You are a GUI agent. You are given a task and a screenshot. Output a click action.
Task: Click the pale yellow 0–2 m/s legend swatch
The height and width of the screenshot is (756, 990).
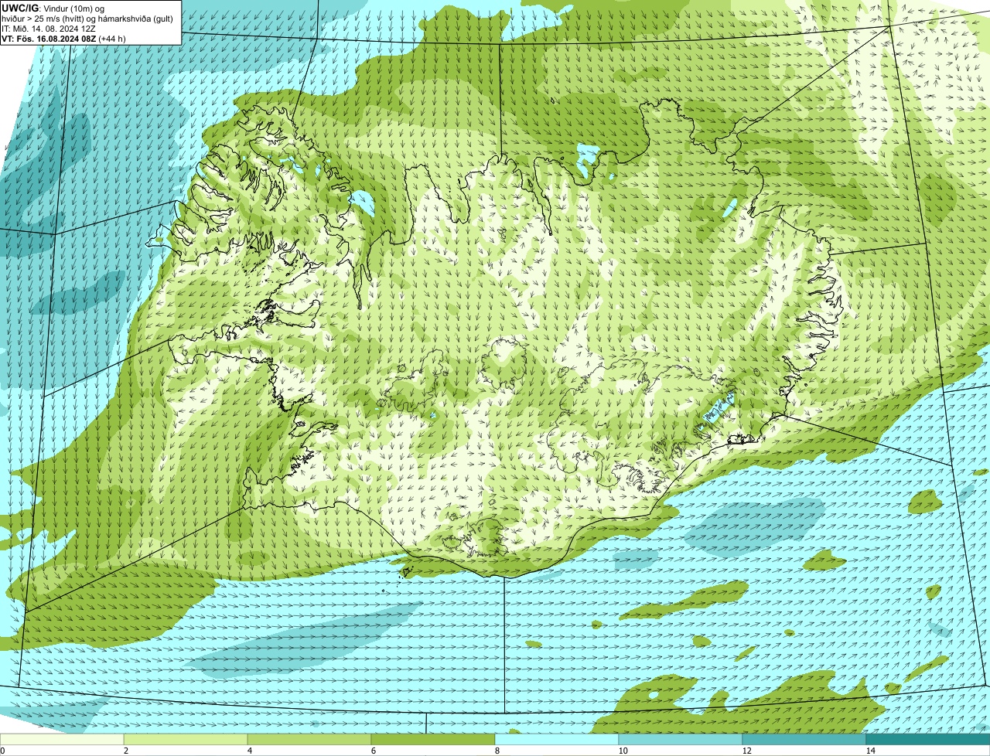coord(62,739)
